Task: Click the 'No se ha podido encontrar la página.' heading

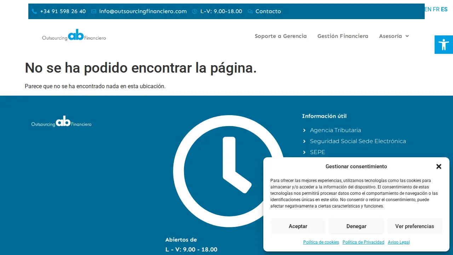Action: (141, 68)
